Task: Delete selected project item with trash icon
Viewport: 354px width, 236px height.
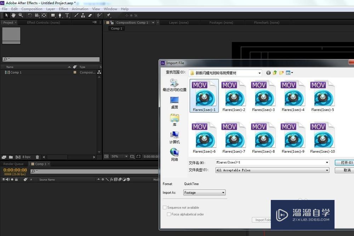Action: pos(38,157)
